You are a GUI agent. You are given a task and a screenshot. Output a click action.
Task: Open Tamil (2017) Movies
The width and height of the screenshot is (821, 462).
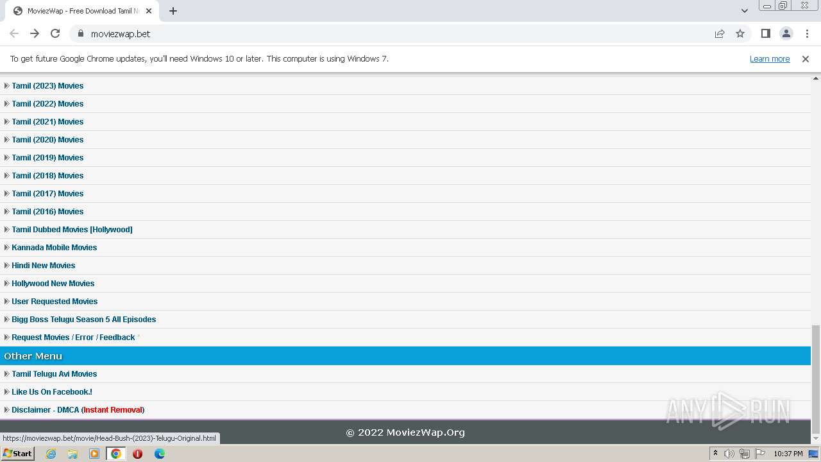tap(47, 193)
